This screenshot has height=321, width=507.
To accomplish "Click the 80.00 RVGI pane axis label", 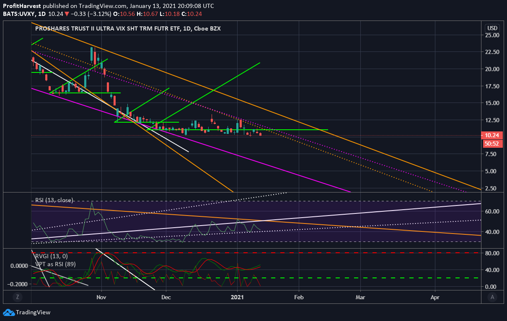I will click(x=492, y=253).
